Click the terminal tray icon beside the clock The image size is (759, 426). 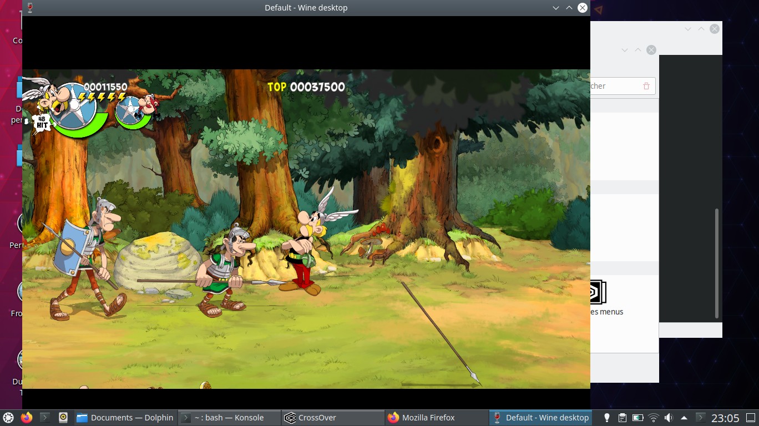tap(701, 418)
